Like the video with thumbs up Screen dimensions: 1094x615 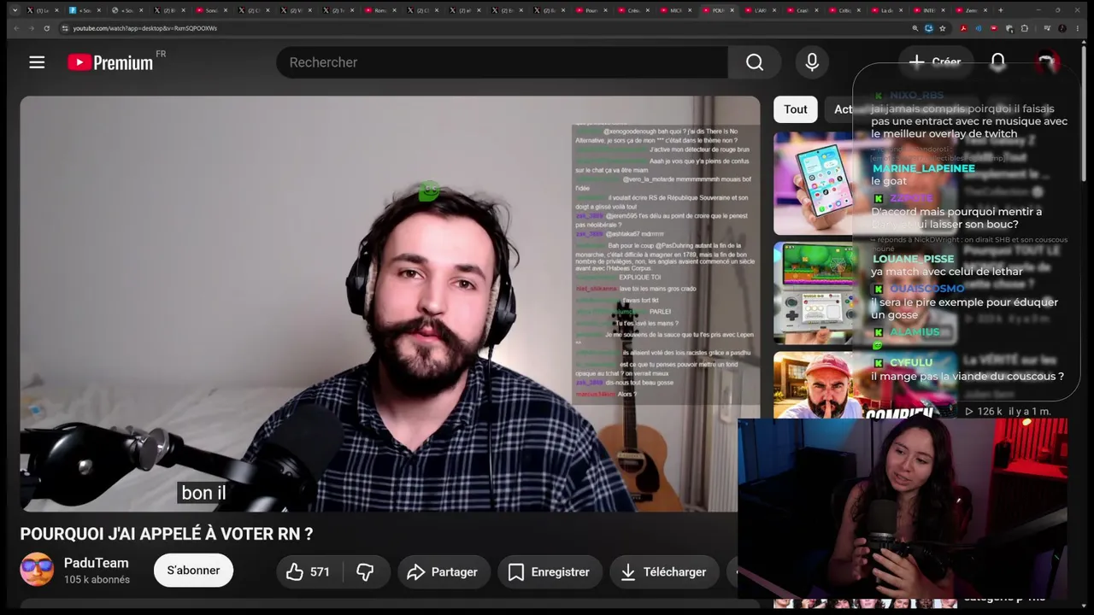pyautogui.click(x=308, y=572)
